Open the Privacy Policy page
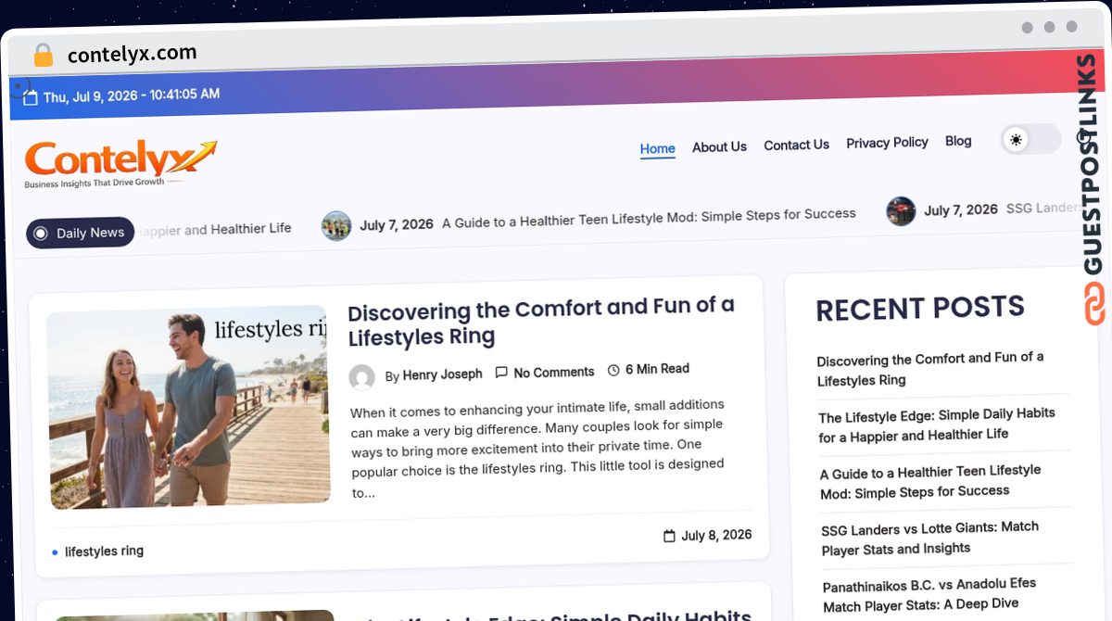Image resolution: width=1112 pixels, height=621 pixels. pyautogui.click(x=887, y=143)
